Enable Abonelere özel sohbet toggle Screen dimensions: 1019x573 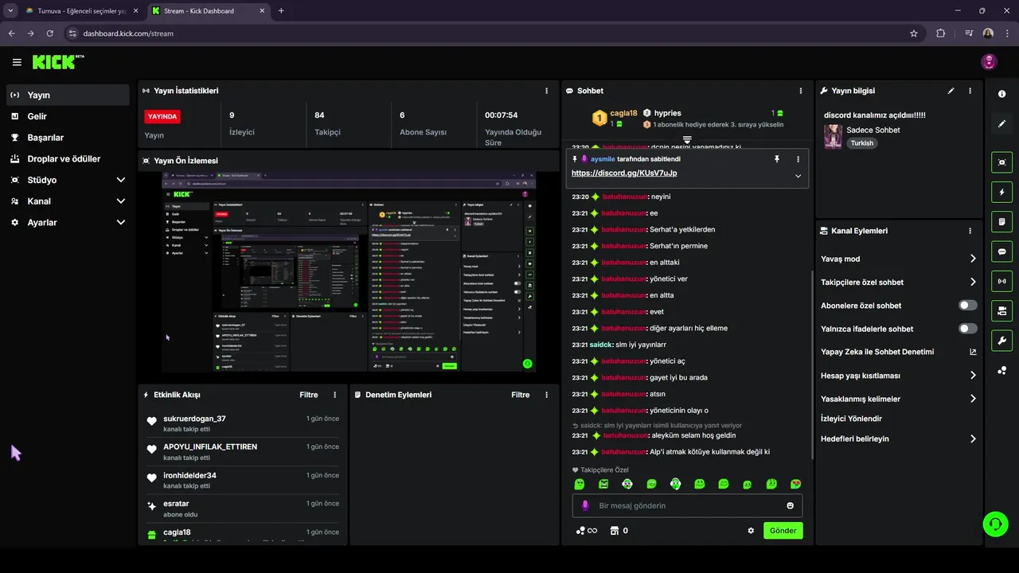[968, 306]
